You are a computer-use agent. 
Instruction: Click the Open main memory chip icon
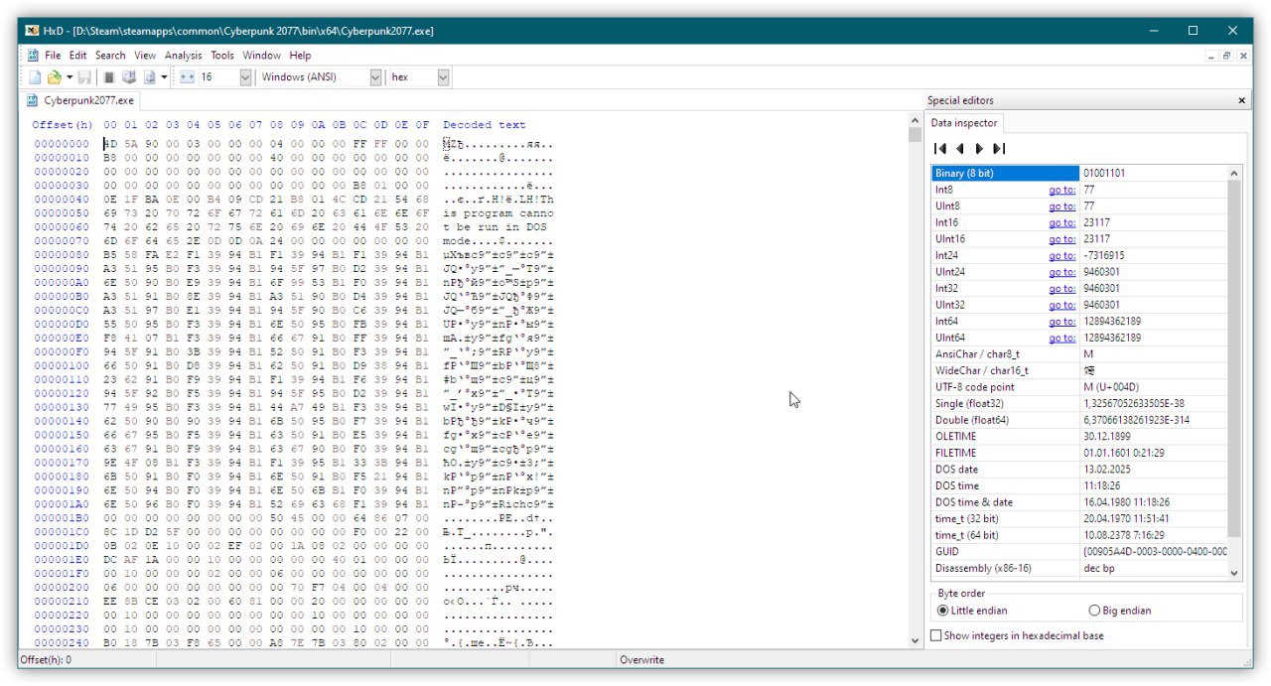point(108,76)
